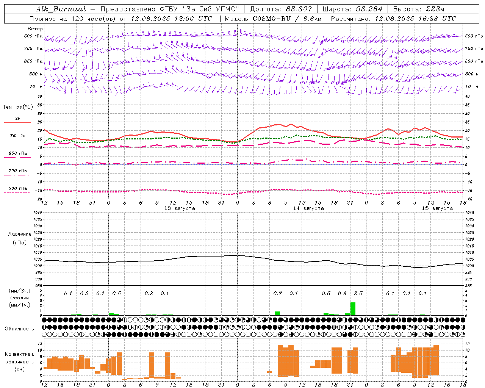The image size is (485, 388).
Task: Click the Прогноз на 120 часа(ов) text
Action: click(73, 19)
